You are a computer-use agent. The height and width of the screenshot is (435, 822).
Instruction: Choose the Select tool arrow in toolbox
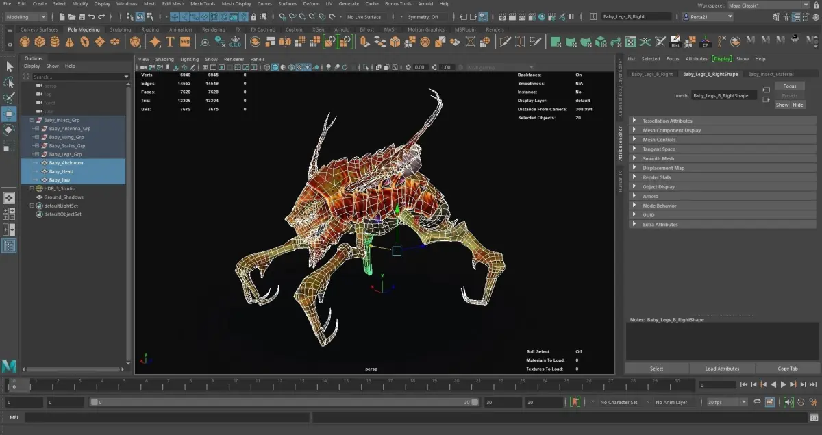pos(9,66)
